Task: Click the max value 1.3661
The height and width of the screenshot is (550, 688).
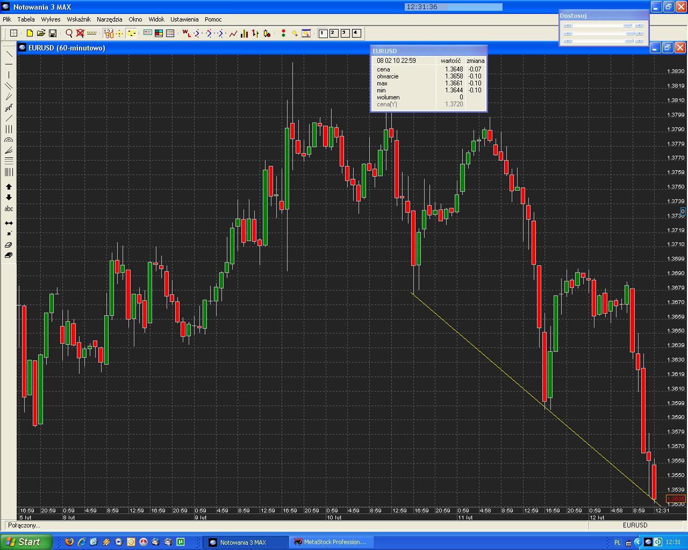Action: pos(454,83)
